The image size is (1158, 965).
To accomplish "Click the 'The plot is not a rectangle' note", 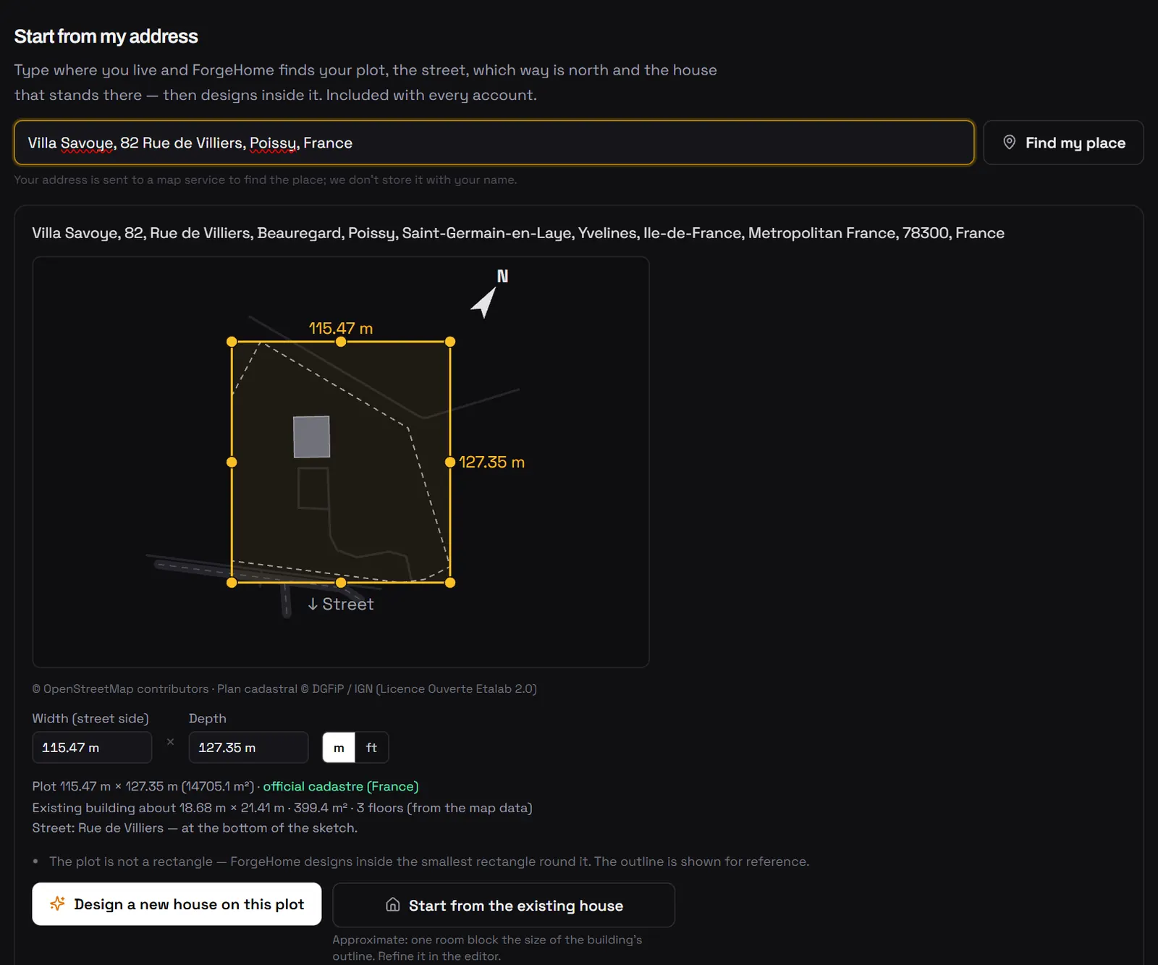I will [429, 861].
